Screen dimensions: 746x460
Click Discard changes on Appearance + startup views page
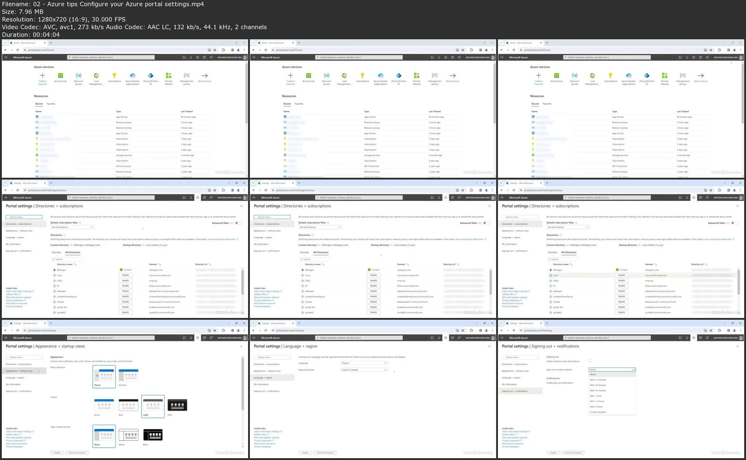[x=77, y=453]
